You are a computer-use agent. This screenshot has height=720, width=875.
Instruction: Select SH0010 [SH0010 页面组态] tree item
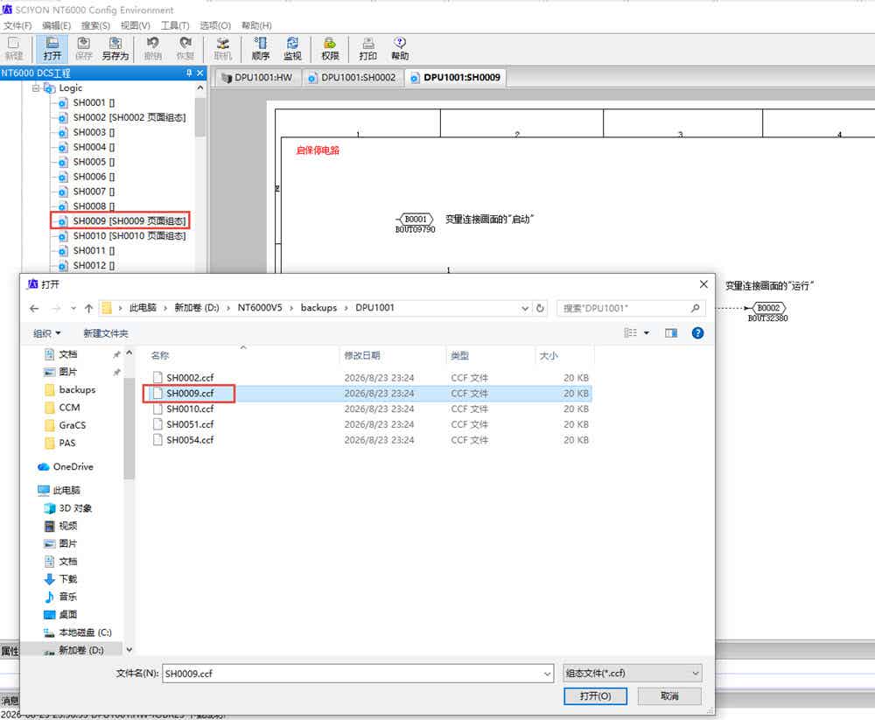[122, 236]
